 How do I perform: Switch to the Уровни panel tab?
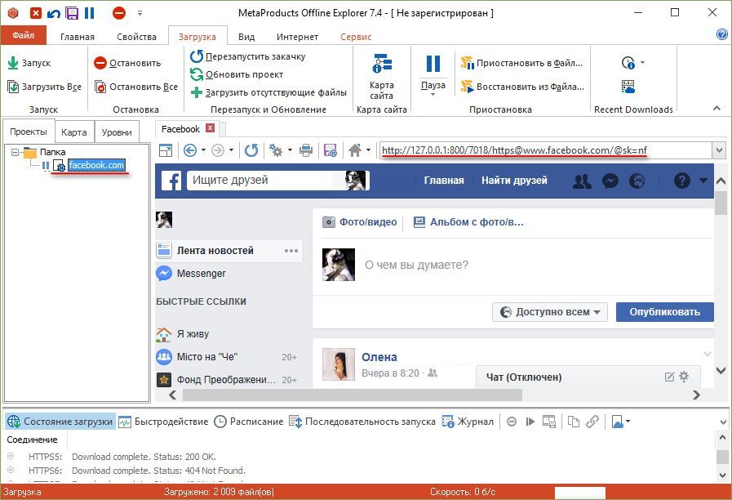(117, 132)
